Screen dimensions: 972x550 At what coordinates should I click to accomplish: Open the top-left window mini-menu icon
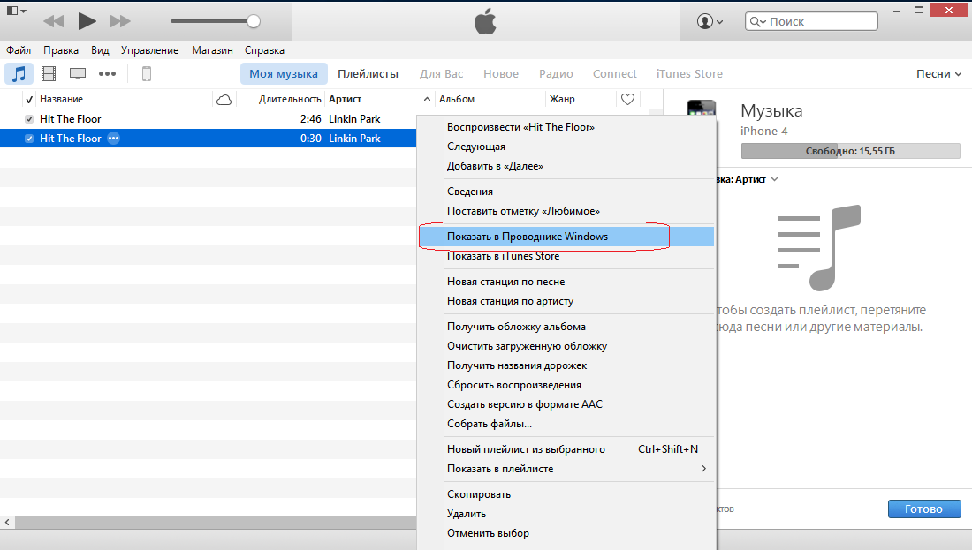pos(16,11)
